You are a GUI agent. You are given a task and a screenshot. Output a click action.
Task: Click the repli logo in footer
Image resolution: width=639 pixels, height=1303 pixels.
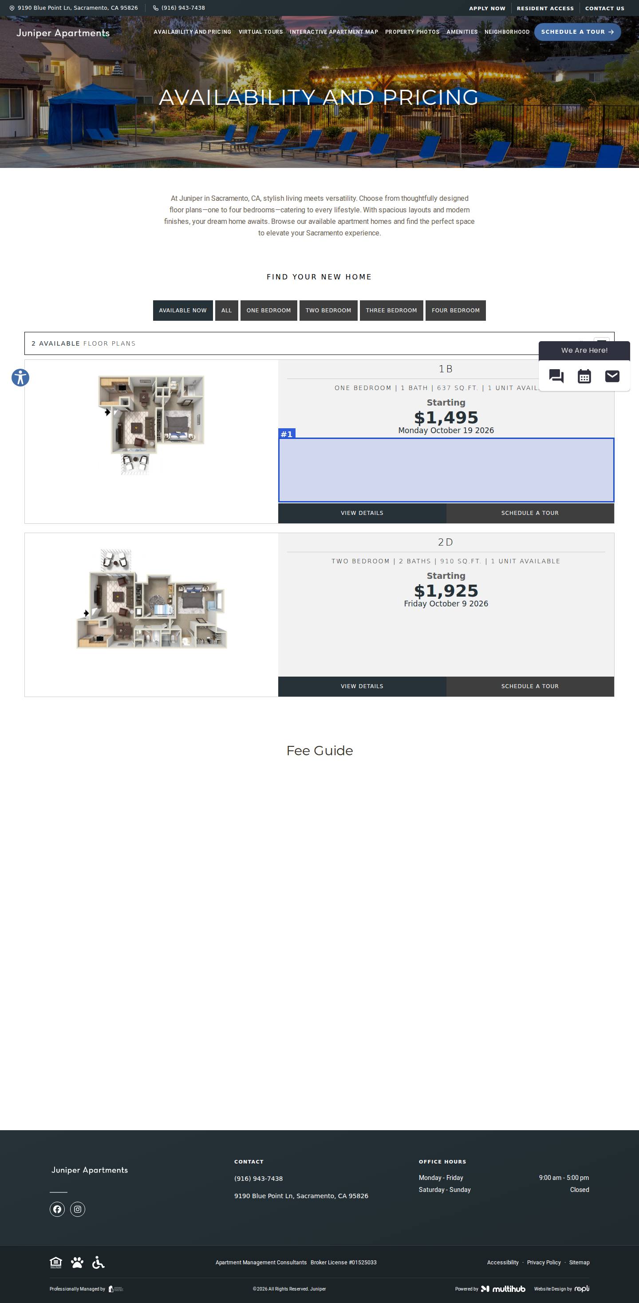click(x=582, y=1289)
